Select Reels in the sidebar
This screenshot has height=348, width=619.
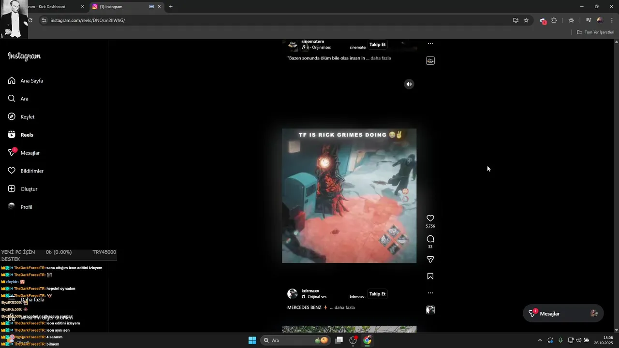(x=21, y=135)
